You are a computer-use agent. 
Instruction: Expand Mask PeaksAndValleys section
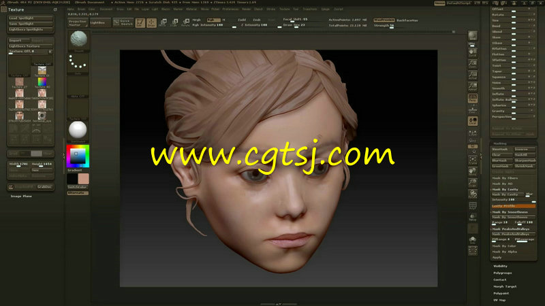(x=511, y=229)
